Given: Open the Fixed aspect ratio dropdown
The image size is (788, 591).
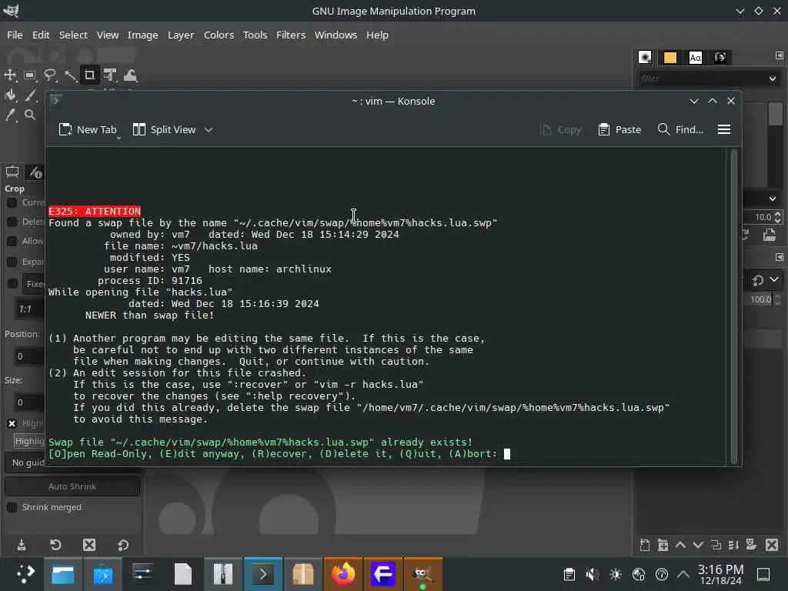Looking at the screenshot, I should (x=34, y=284).
